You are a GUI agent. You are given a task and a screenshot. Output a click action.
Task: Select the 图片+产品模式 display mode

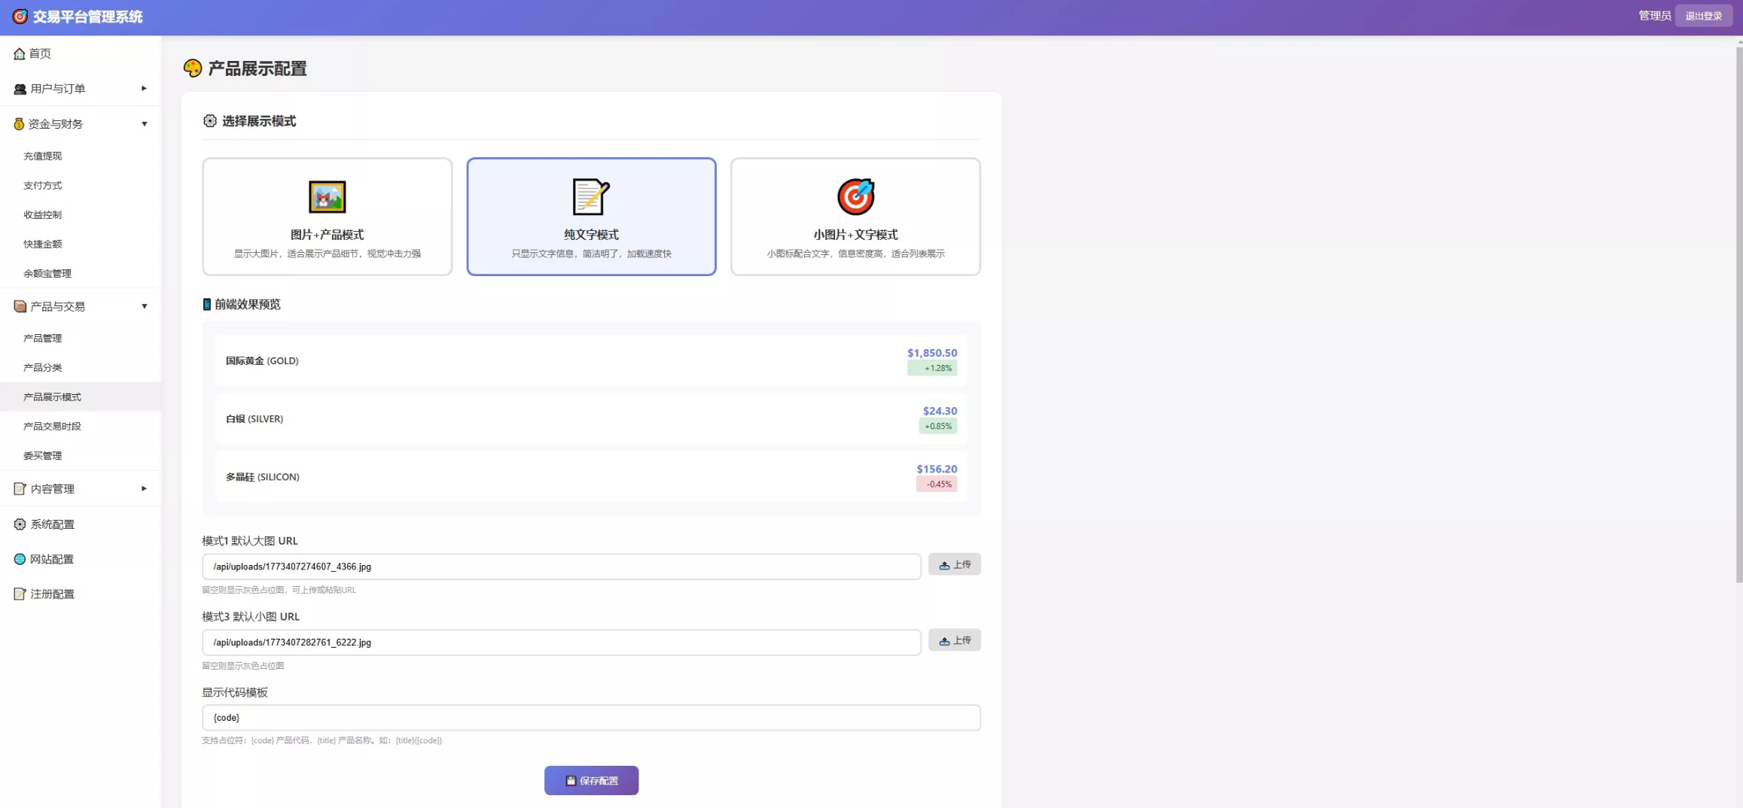(x=327, y=217)
